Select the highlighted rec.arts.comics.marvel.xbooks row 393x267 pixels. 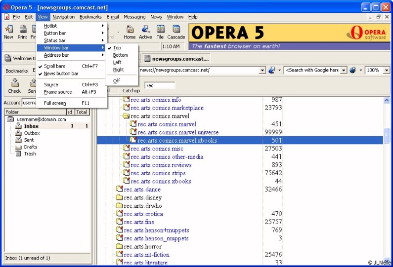[240, 140]
